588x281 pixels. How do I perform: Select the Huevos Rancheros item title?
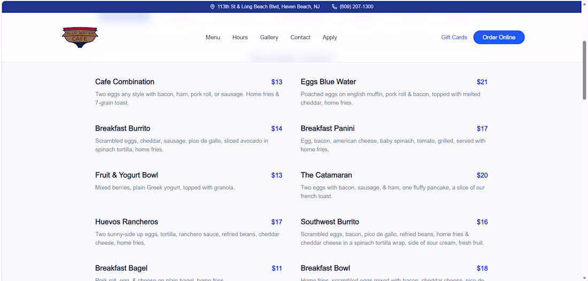126,222
